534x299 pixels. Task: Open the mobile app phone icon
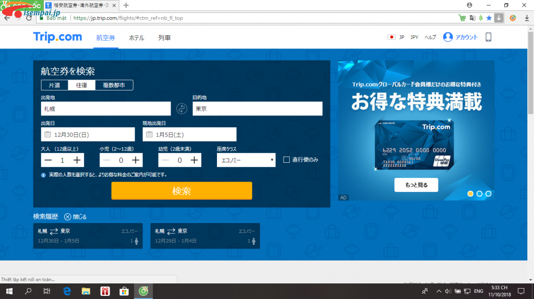[x=488, y=37]
